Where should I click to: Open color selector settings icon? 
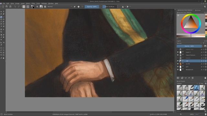pos(178,15)
